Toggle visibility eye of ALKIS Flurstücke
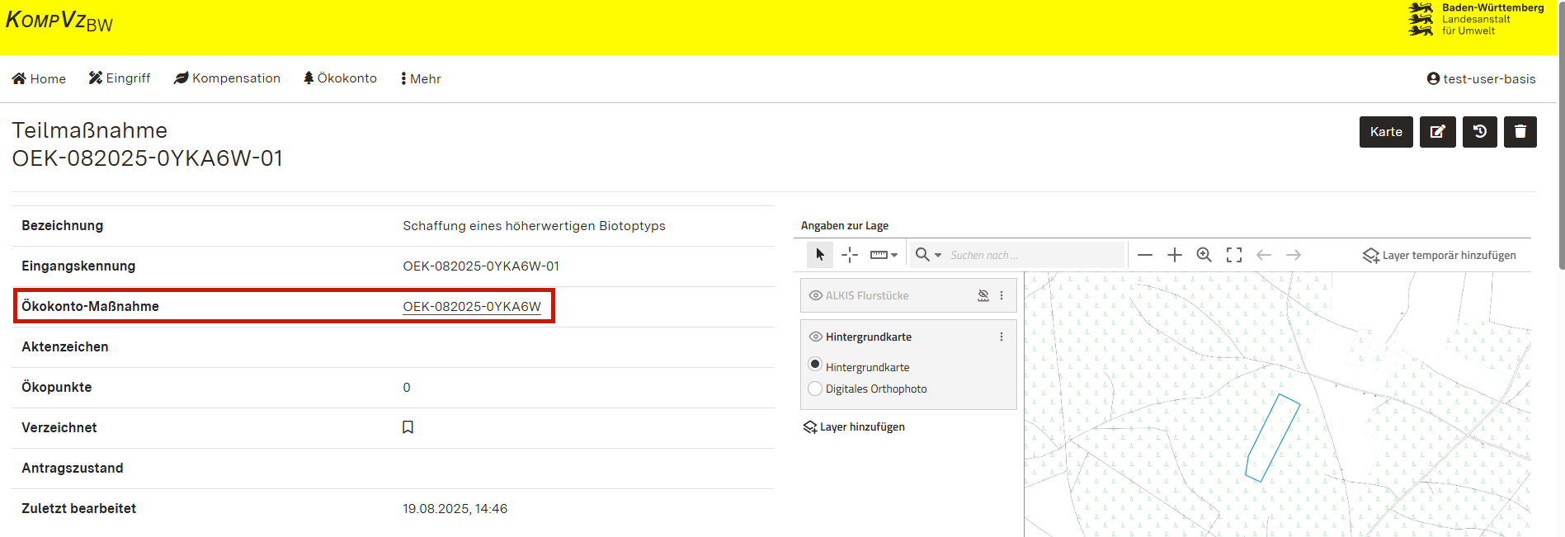1565x537 pixels. pos(816,295)
